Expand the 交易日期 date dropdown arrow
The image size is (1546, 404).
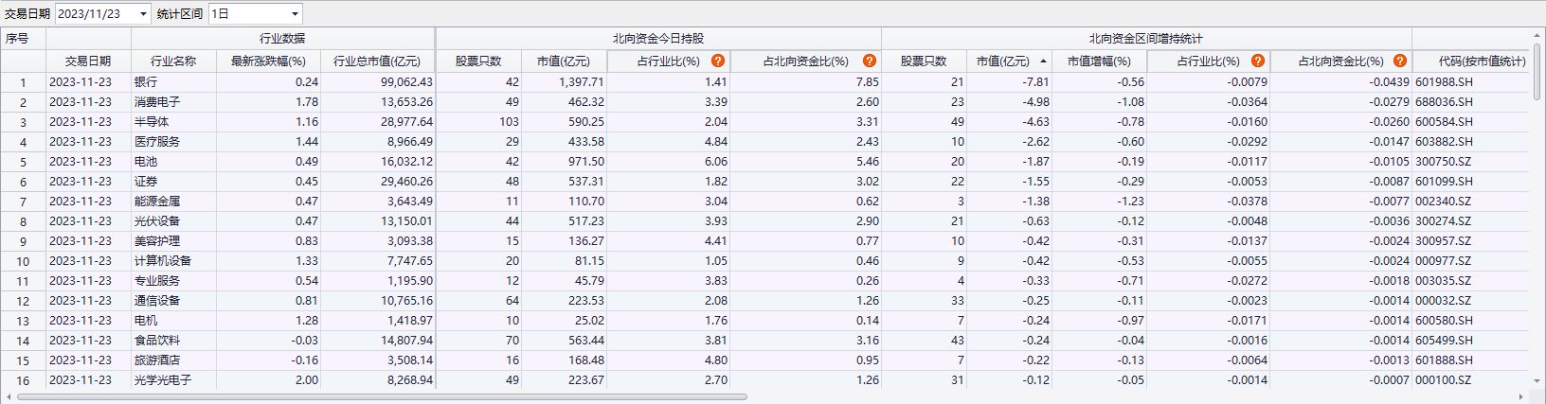tap(143, 14)
